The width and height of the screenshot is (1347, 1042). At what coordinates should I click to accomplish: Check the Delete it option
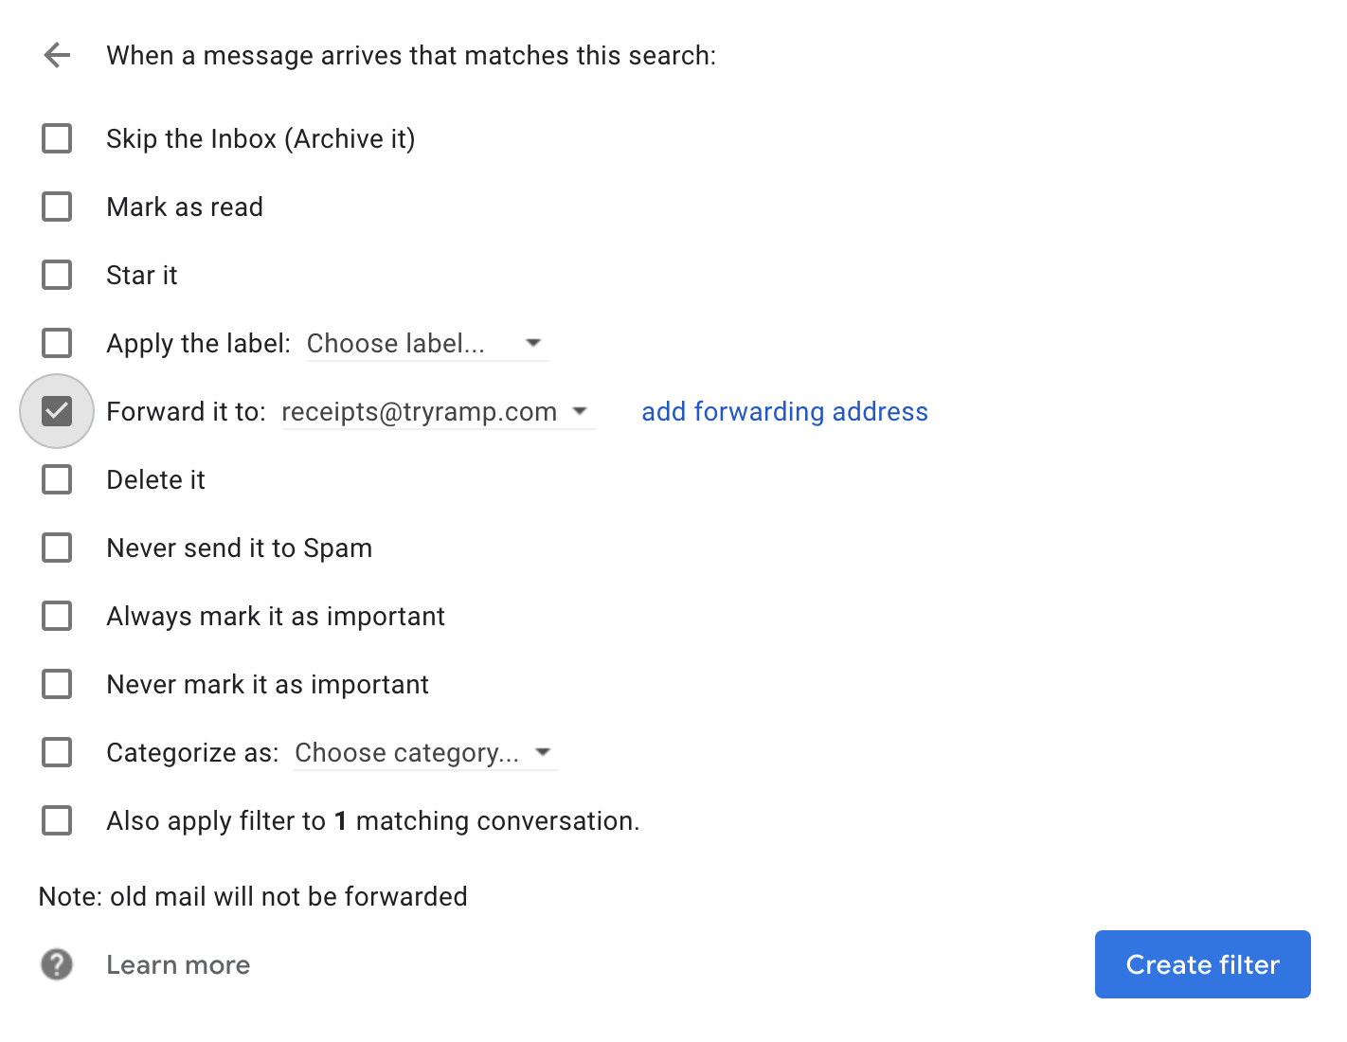coord(57,479)
